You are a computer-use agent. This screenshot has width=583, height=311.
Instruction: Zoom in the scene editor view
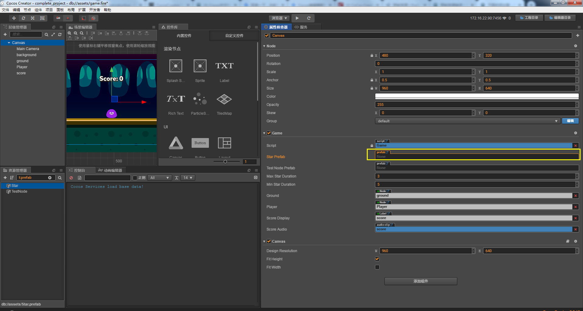[70, 33]
